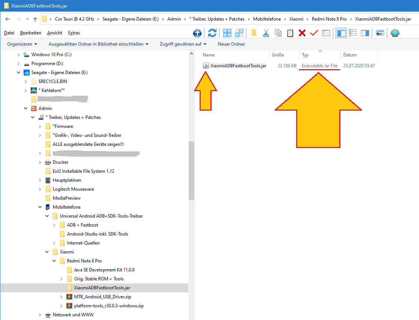Click the Paste clipboard icon
419x320 pixels.
[x=290, y=33]
